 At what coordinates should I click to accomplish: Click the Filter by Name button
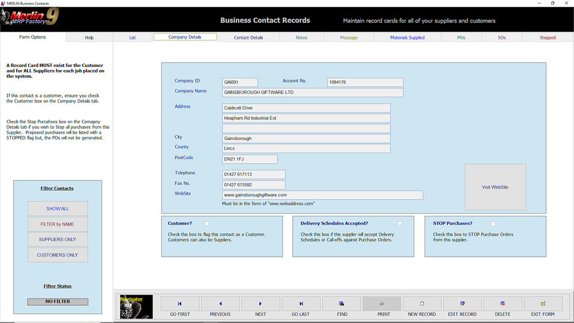tap(57, 224)
